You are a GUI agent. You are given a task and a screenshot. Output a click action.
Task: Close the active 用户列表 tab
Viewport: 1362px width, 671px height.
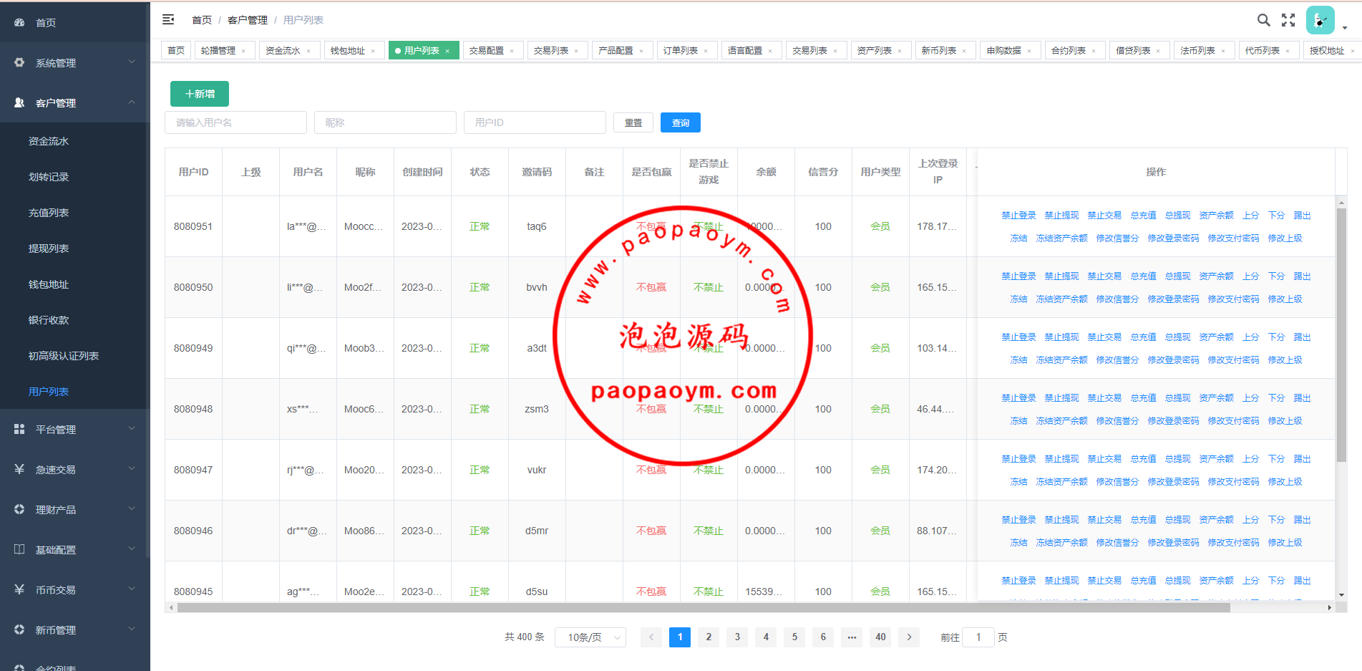pos(447,51)
